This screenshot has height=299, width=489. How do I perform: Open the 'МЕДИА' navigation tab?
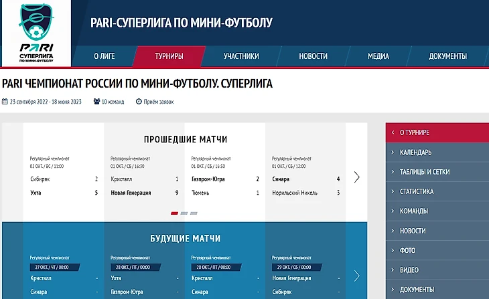click(378, 56)
